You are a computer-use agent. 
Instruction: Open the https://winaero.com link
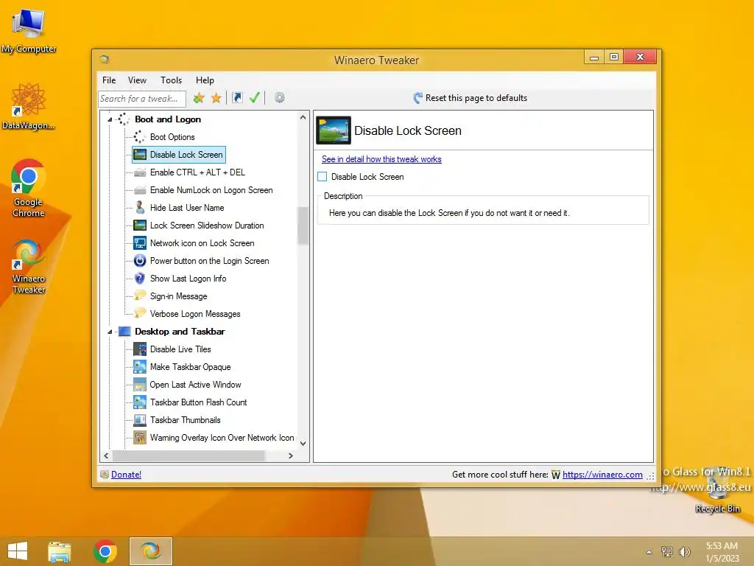(x=602, y=475)
